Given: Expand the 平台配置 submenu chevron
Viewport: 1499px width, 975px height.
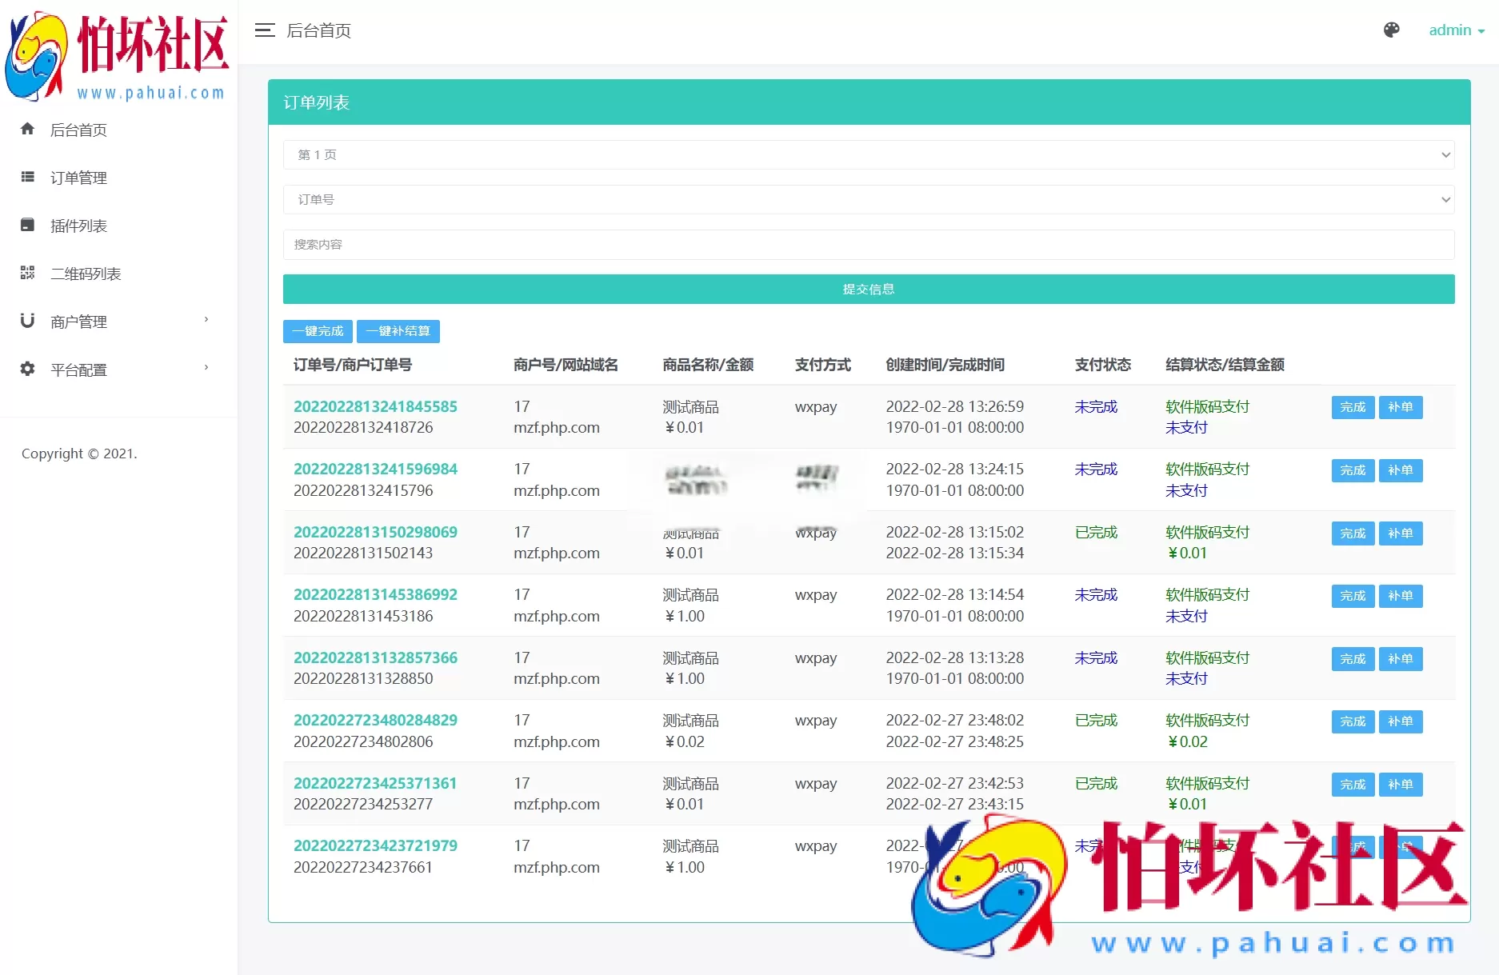Looking at the screenshot, I should coord(206,368).
